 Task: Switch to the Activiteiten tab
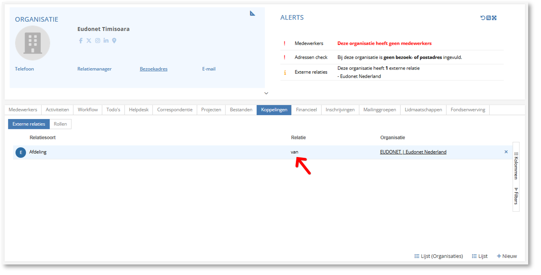click(x=57, y=110)
